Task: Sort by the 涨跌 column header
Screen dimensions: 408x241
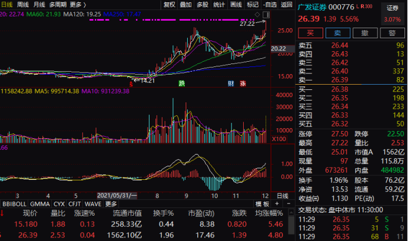Action: (x=239, y=213)
